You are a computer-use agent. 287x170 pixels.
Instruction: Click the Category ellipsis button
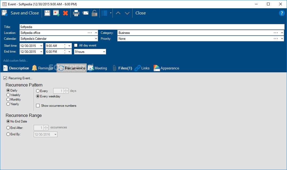(x=276, y=33)
